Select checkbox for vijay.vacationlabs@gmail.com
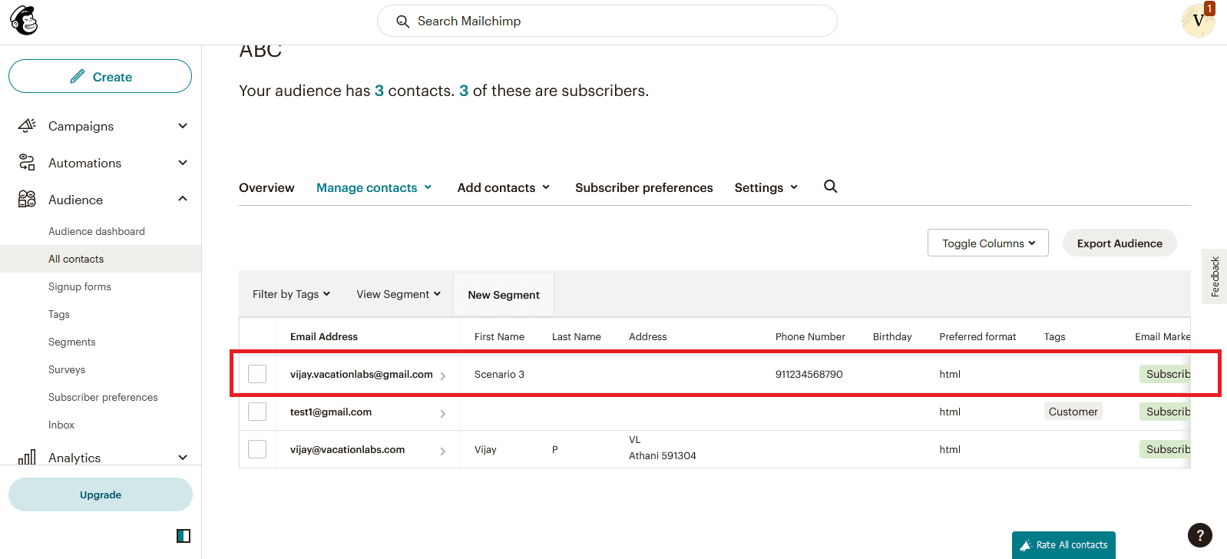The width and height of the screenshot is (1227, 559). click(257, 374)
